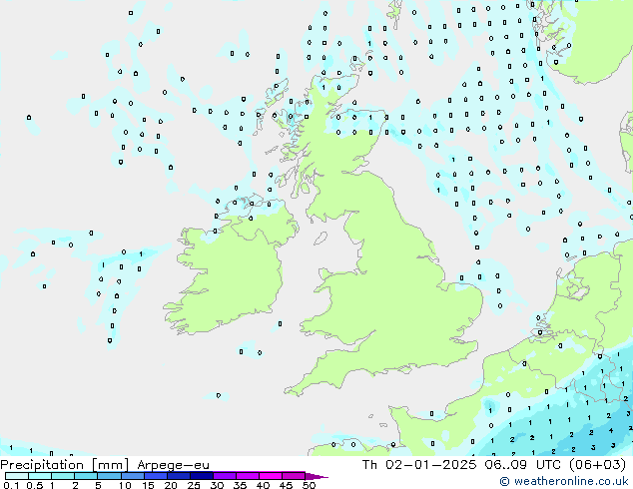Screen dimensions: 633x489
Task: Click the 0.1–0.5 mm legend swatch
Action: pos(17,476)
